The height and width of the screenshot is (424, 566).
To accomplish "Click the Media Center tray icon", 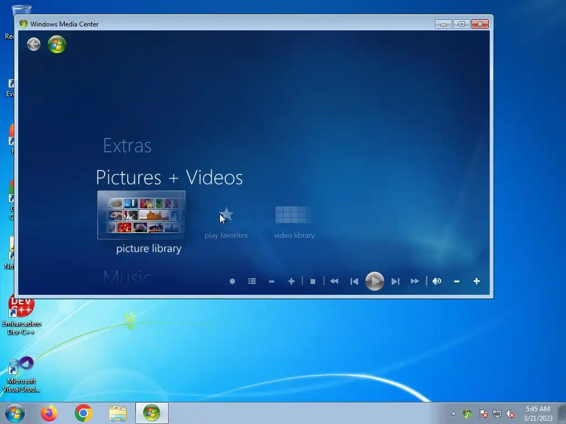I will [467, 414].
